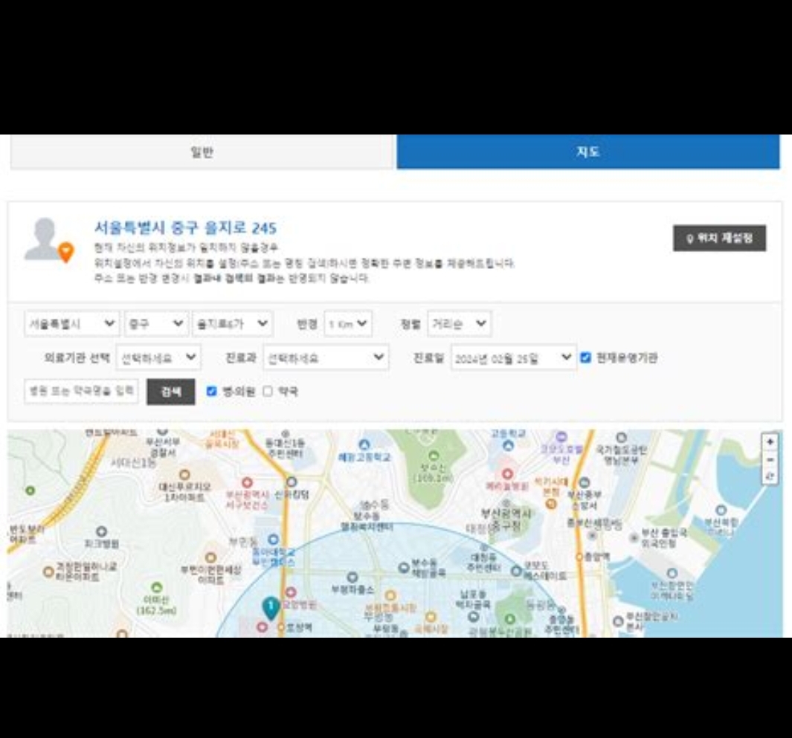The height and width of the screenshot is (738, 792).
Task: Check the 약국 checkbox
Action: tap(268, 391)
